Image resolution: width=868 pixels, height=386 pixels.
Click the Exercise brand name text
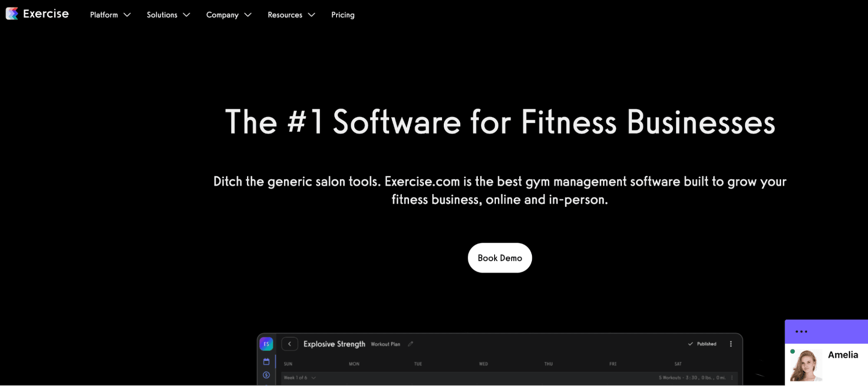46,14
